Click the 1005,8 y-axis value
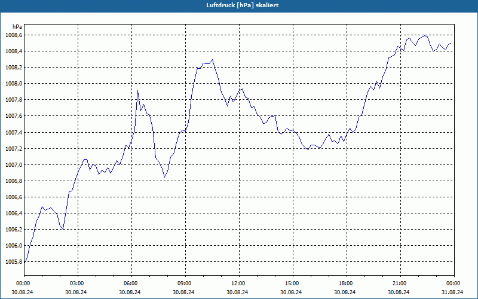The height and width of the screenshot is (299, 478). pos(14,262)
